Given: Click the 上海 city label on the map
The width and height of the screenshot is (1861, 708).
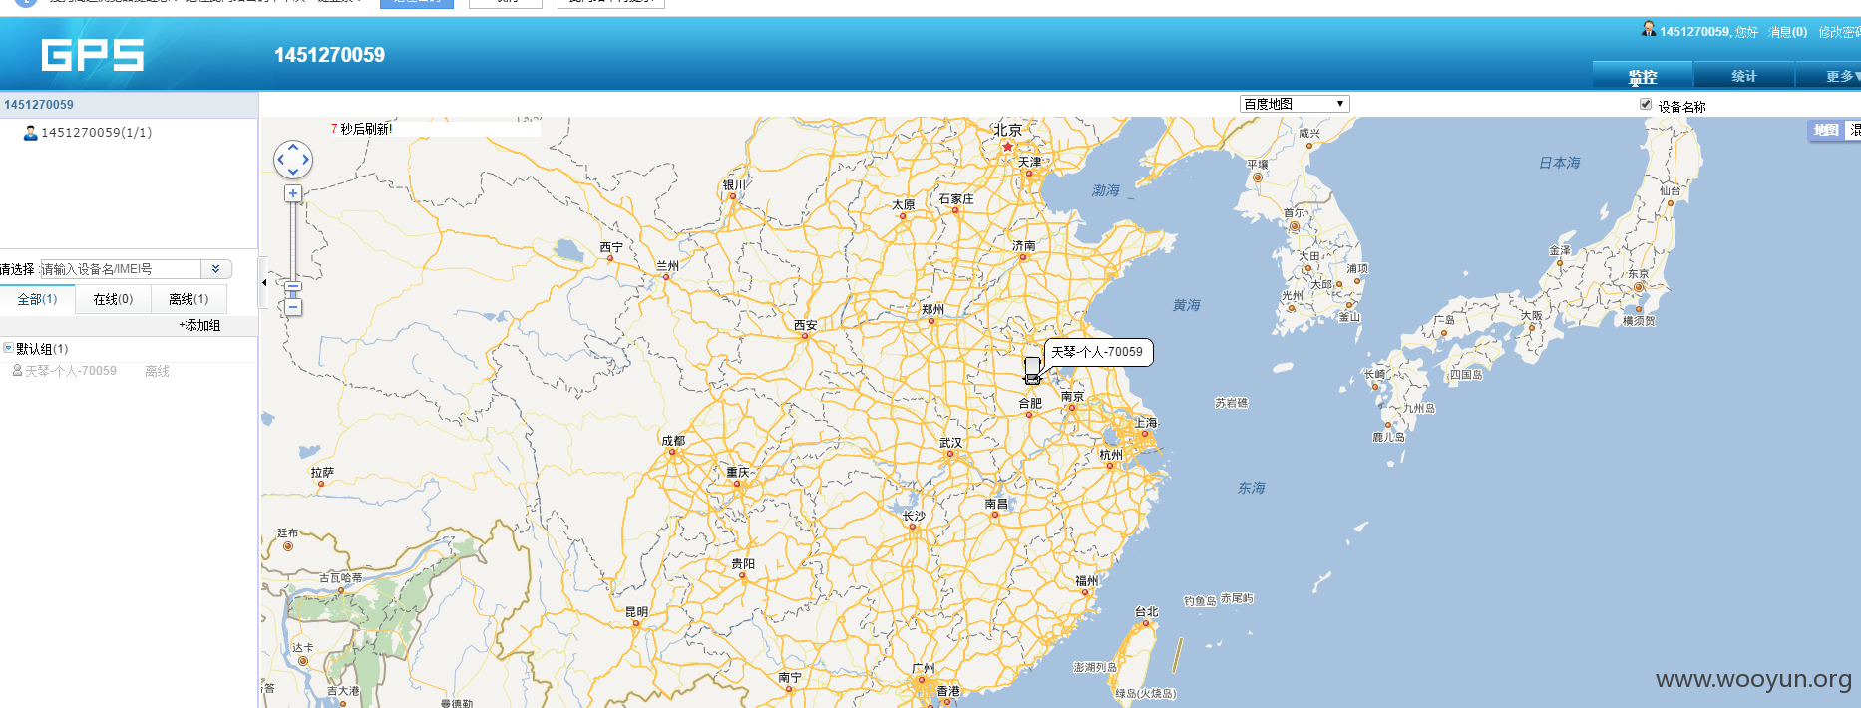Looking at the screenshot, I should [x=1146, y=423].
